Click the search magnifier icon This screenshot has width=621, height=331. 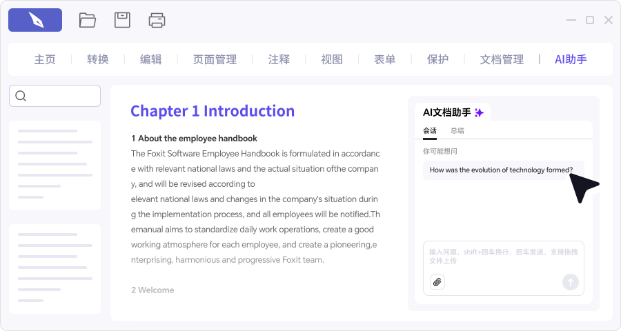pos(21,96)
